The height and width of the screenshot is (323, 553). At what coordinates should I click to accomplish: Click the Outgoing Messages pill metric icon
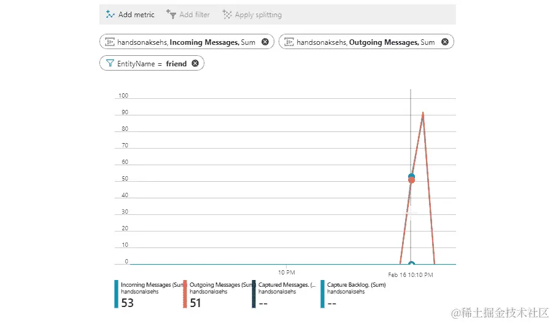click(x=289, y=42)
